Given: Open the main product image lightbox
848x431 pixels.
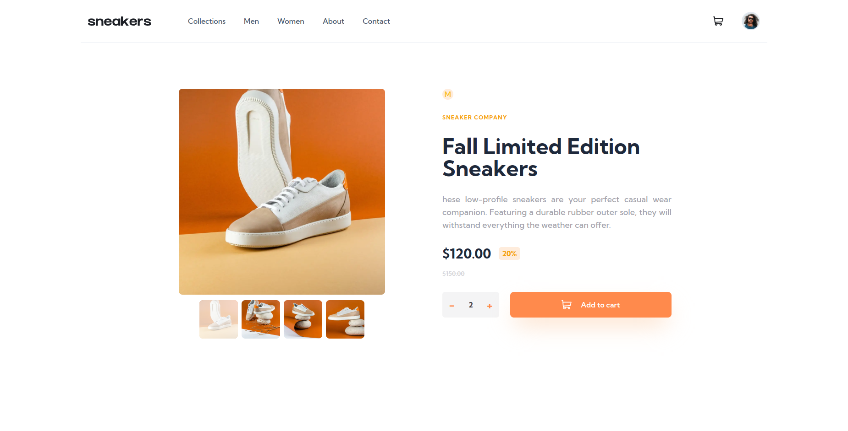Looking at the screenshot, I should (282, 192).
